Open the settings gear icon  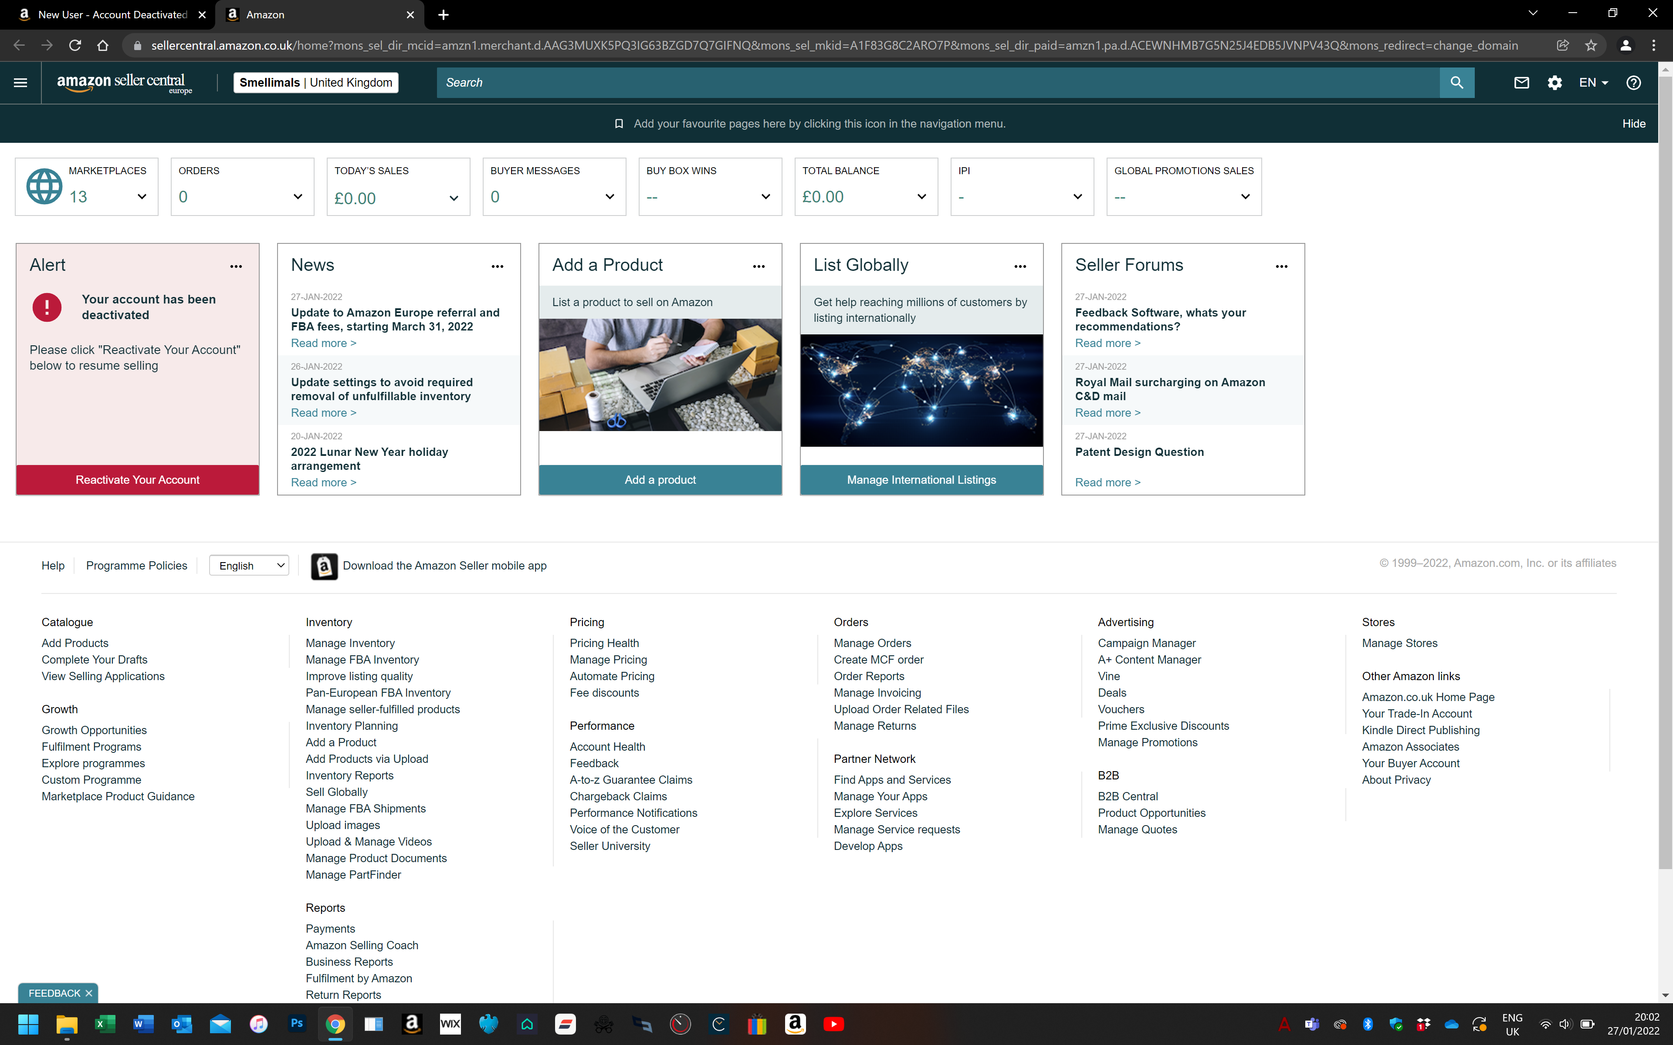1555,83
